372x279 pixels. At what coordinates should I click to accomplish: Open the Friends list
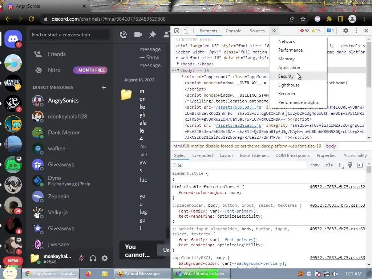point(70,54)
